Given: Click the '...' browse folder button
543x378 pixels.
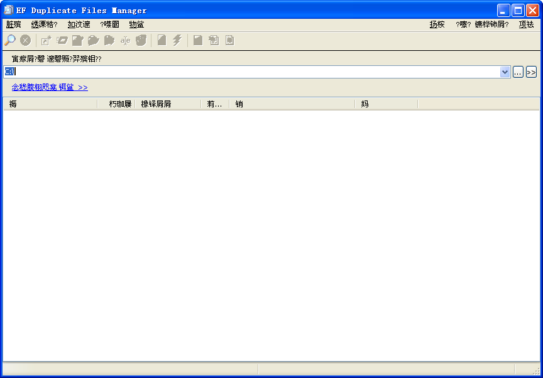Looking at the screenshot, I should point(518,72).
